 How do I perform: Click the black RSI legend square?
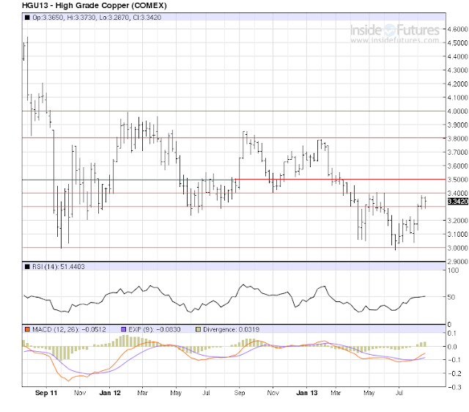point(27,267)
